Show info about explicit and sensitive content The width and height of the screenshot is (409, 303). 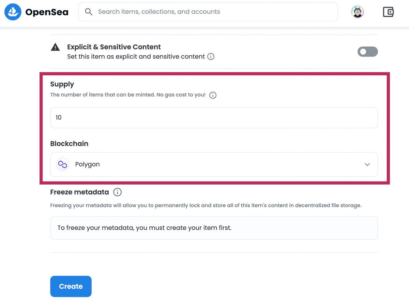(211, 57)
